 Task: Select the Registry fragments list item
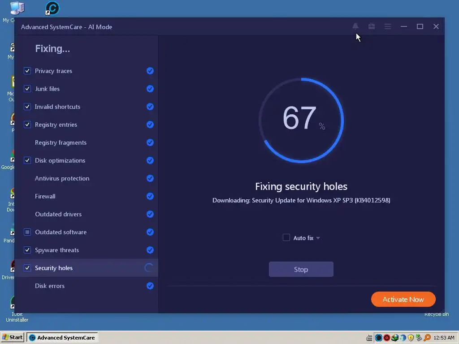(x=87, y=142)
